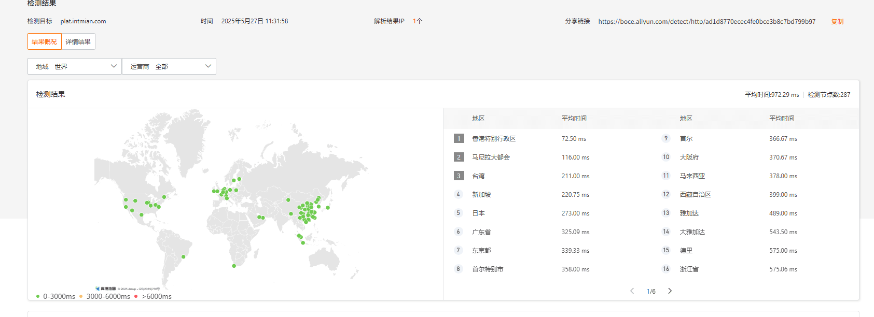Click the plat.intmian.com target text

(83, 21)
